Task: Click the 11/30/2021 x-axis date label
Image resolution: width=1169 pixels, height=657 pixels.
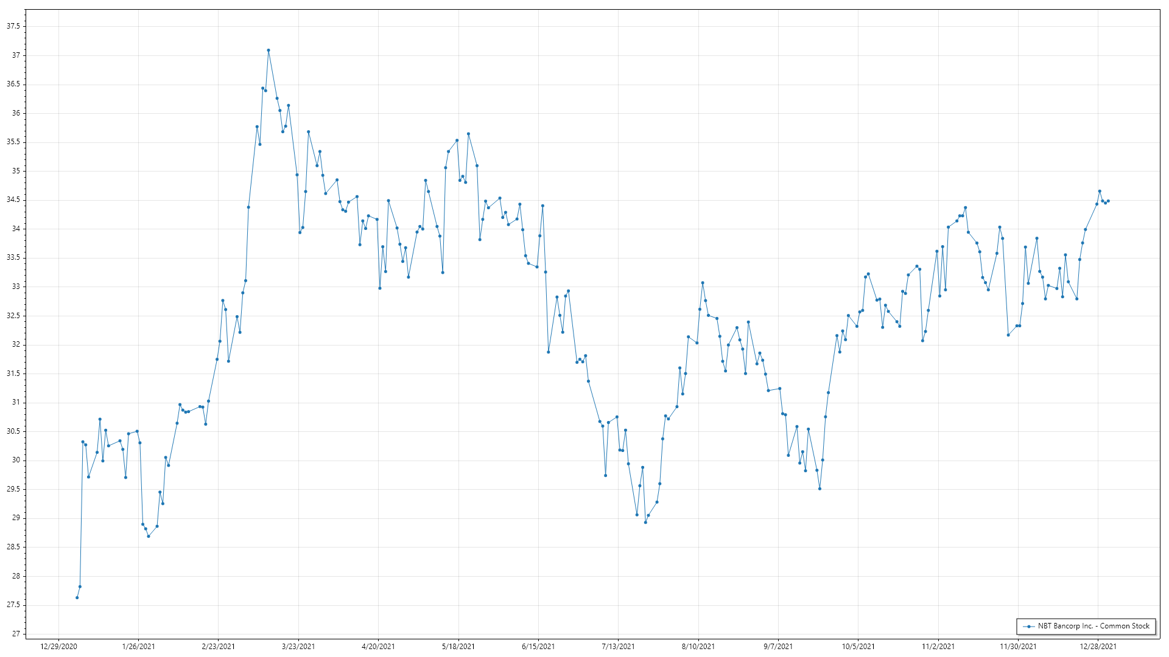Action: 1018,646
